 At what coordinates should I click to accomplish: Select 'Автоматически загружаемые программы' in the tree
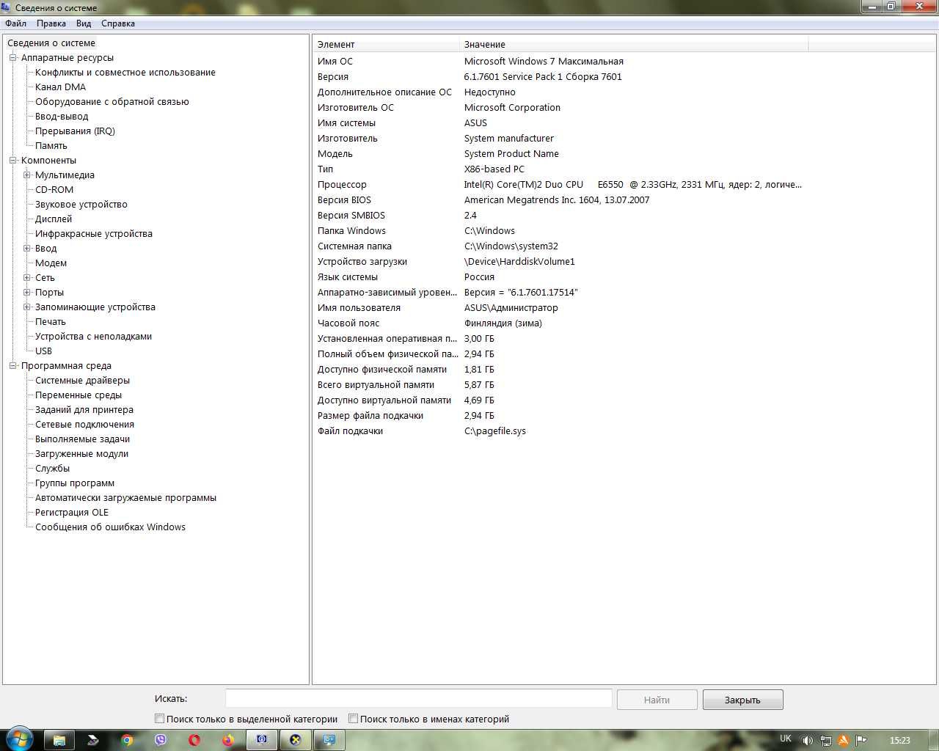pos(125,498)
